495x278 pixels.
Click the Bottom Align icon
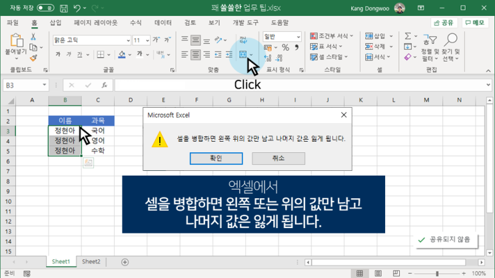pos(207,41)
